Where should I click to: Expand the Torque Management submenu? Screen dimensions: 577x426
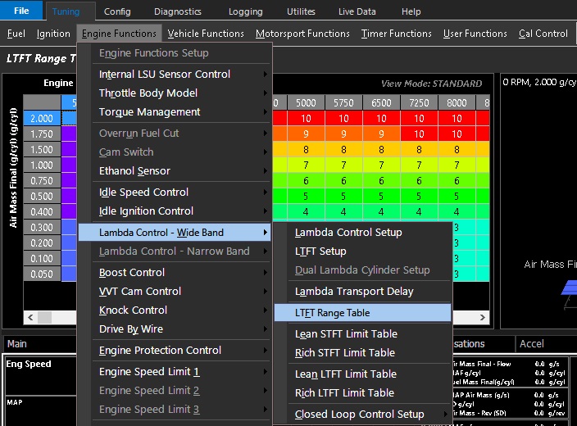point(175,112)
